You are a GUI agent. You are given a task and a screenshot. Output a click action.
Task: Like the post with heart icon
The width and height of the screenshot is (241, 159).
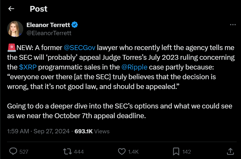(122, 151)
